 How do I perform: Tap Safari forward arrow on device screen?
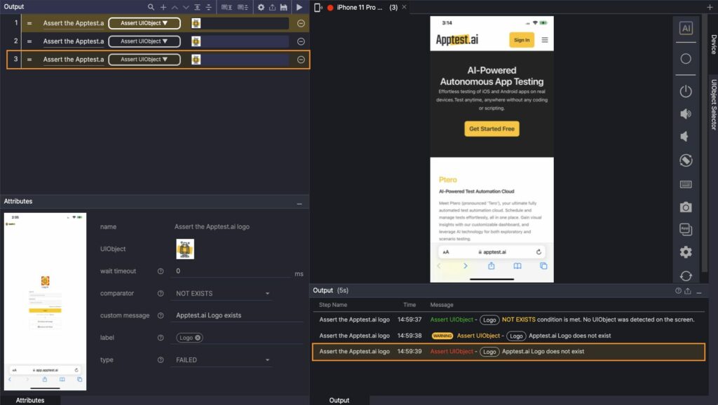pos(466,266)
